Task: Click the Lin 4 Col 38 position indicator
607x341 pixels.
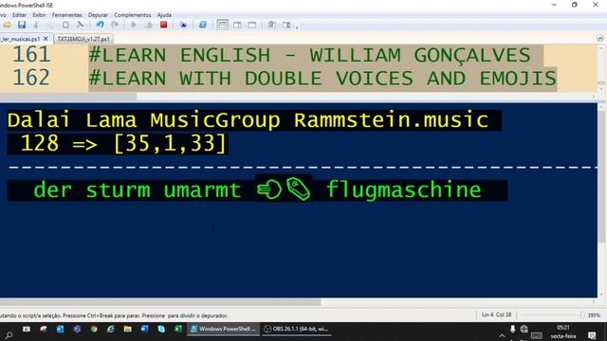Action: pyautogui.click(x=496, y=314)
